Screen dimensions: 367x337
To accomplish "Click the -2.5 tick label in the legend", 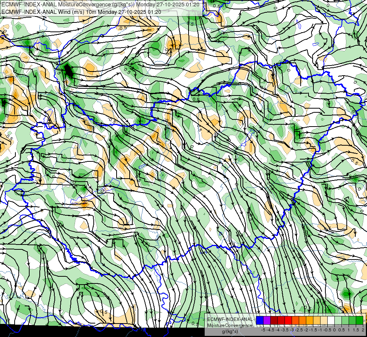I will pos(299,330).
